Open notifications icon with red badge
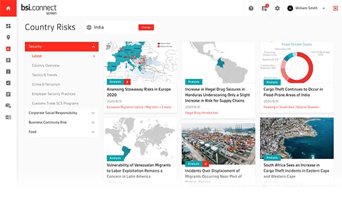Viewport: 342px width, 212px height. [x=265, y=8]
